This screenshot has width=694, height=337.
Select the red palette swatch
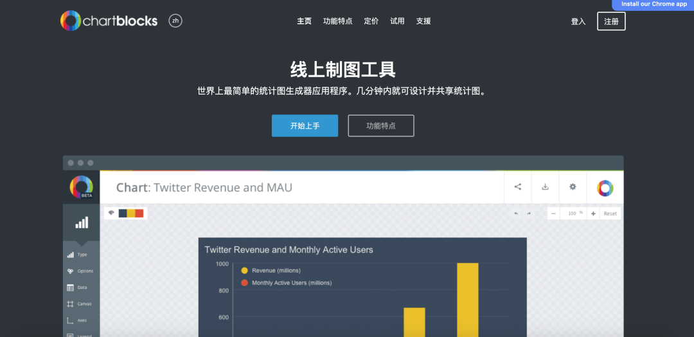139,214
